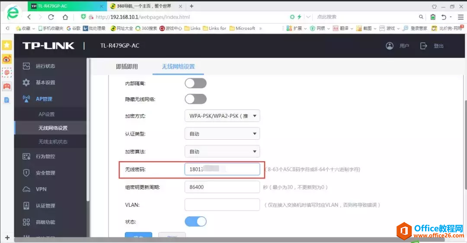The height and width of the screenshot is (243, 467).
Task: Click the blue save button below 状态
Action: 138,235
